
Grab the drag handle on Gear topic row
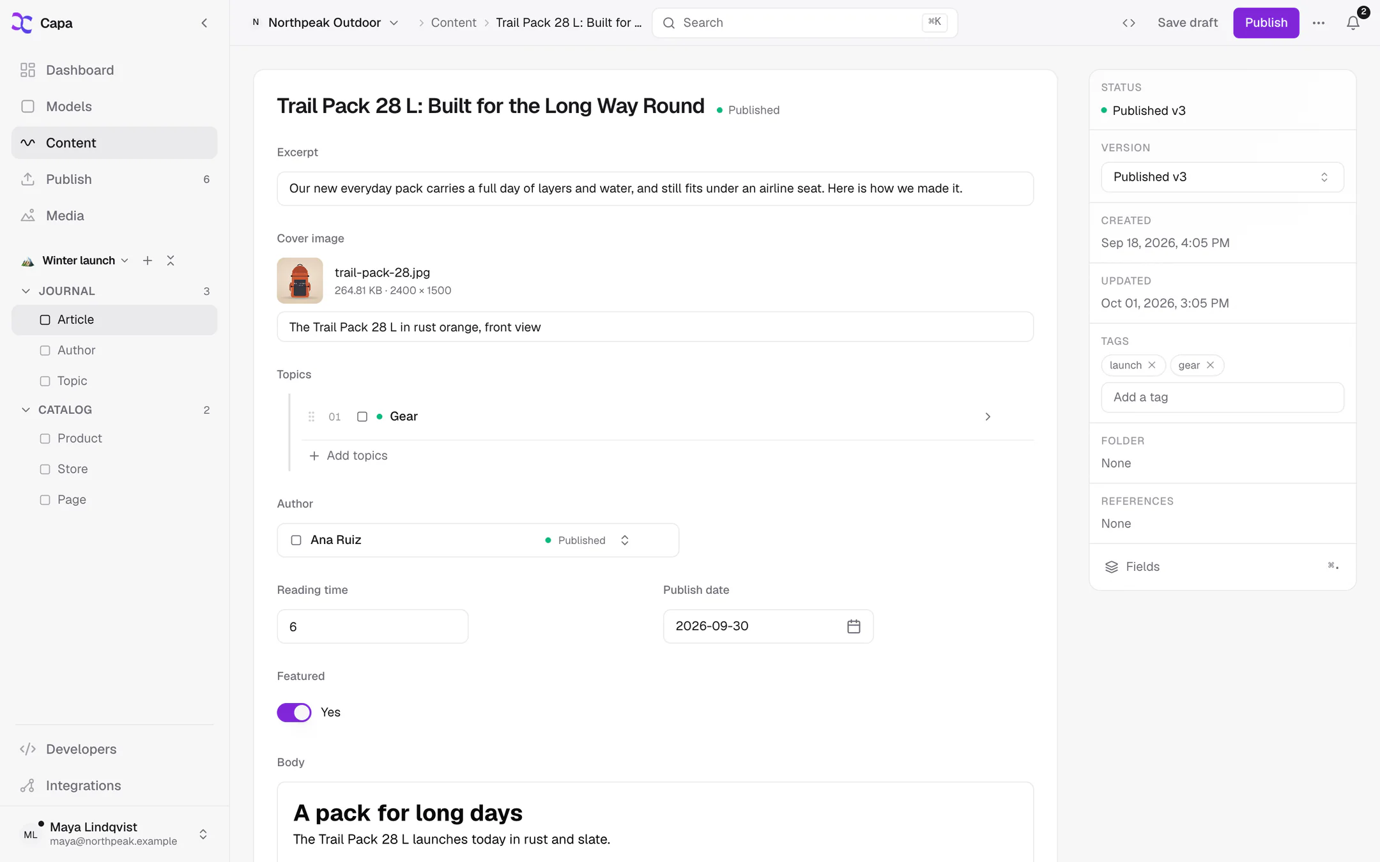312,417
